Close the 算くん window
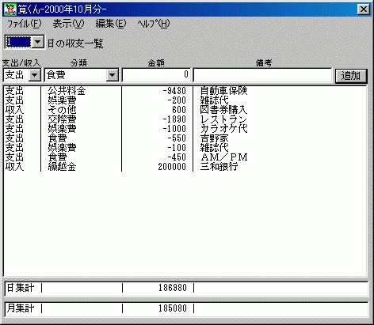This screenshot has height=325, width=374. (x=364, y=9)
